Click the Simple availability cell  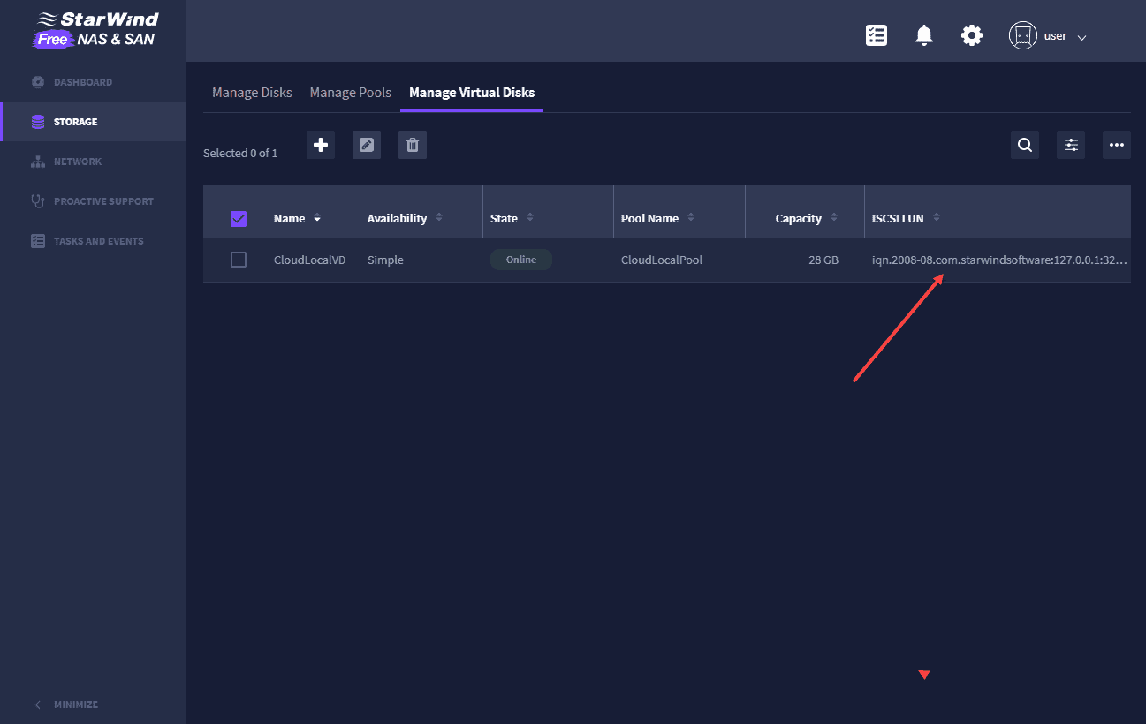click(385, 260)
